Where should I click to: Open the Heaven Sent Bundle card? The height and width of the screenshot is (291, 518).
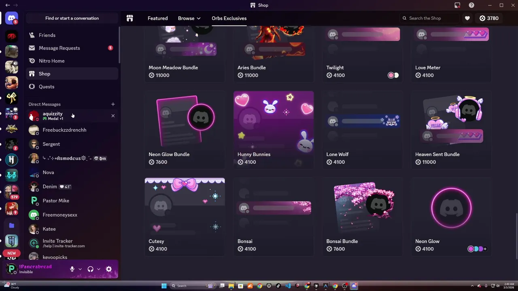tap(451, 129)
